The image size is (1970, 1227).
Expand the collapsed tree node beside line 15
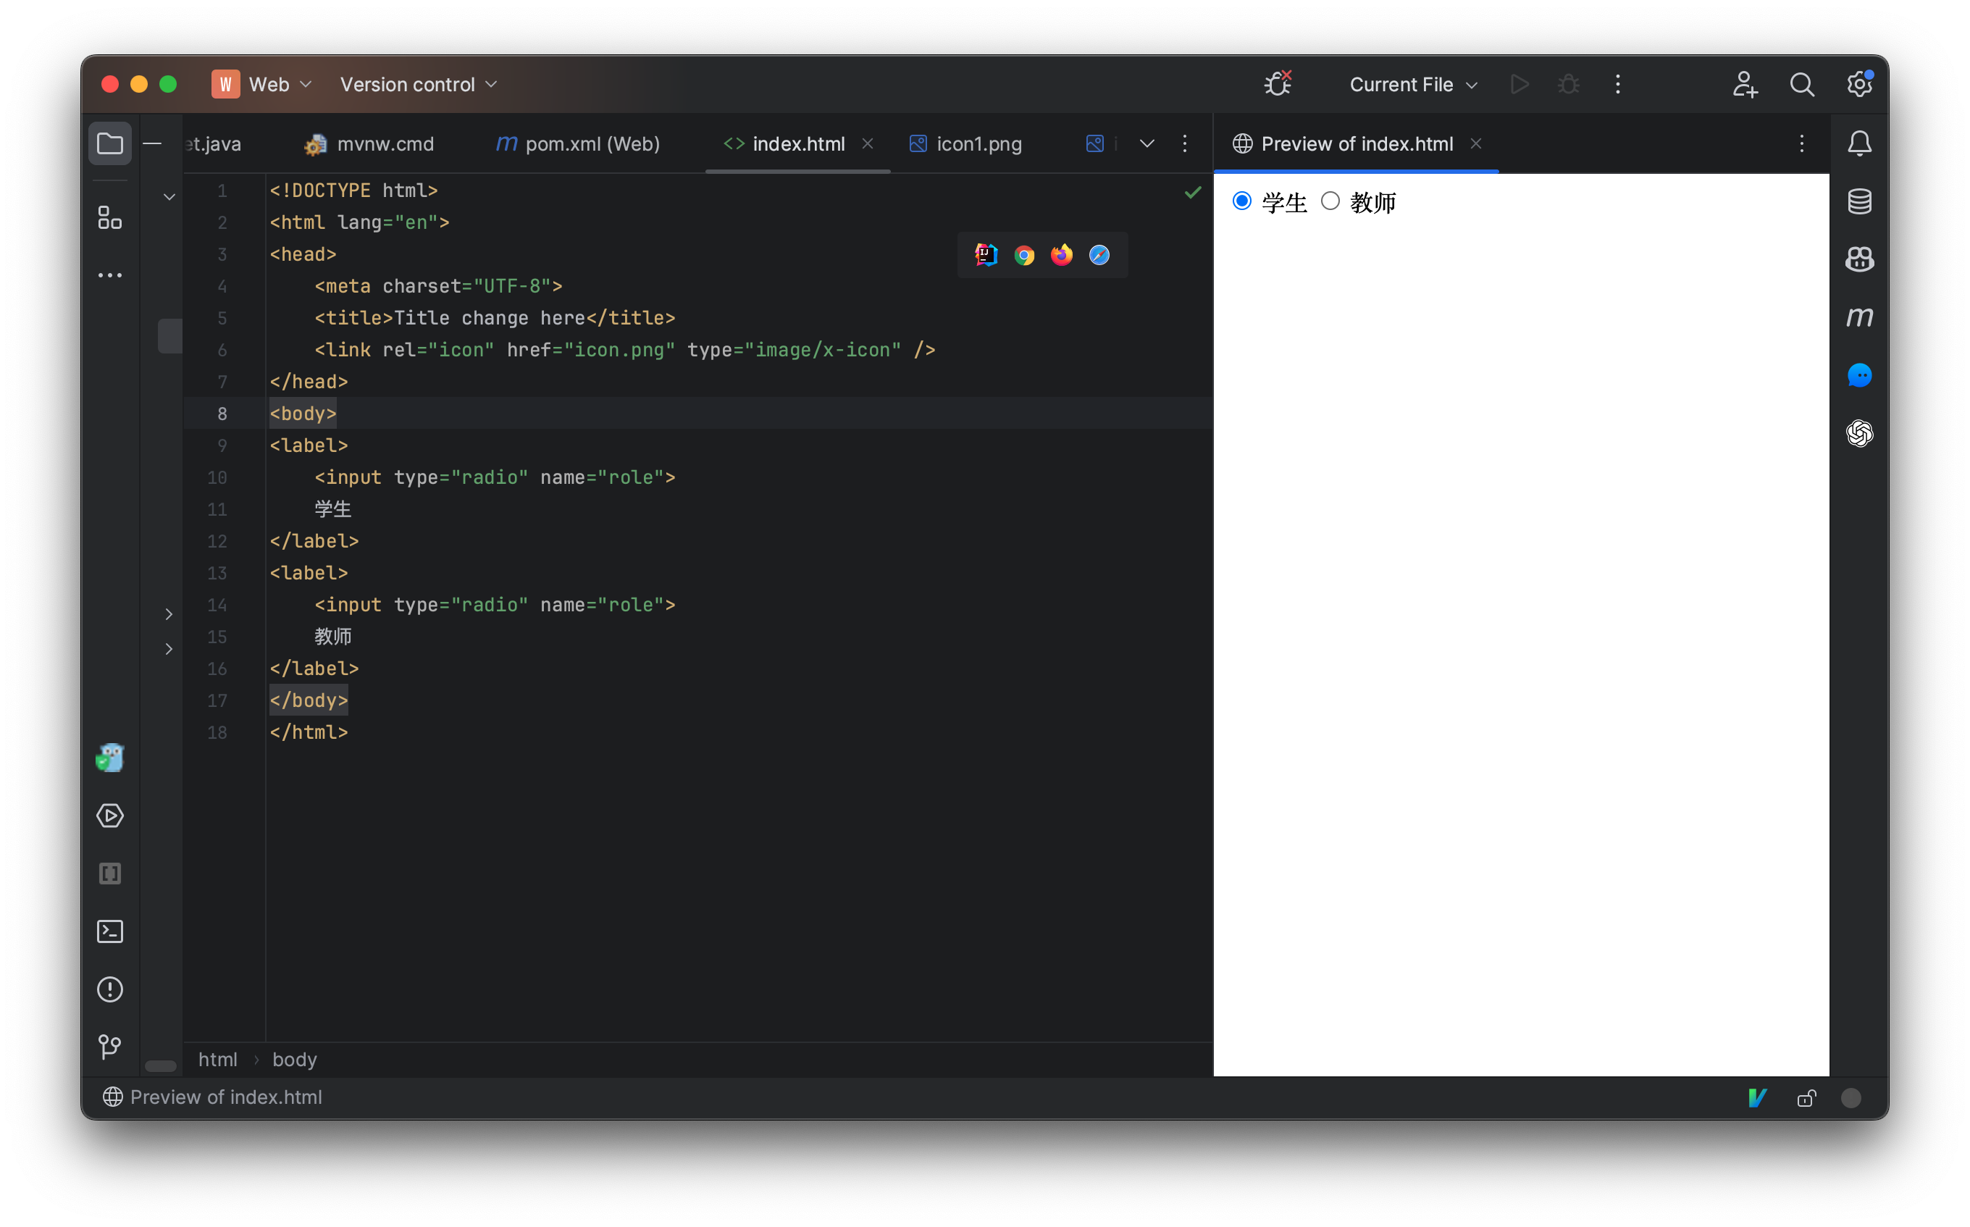(169, 648)
